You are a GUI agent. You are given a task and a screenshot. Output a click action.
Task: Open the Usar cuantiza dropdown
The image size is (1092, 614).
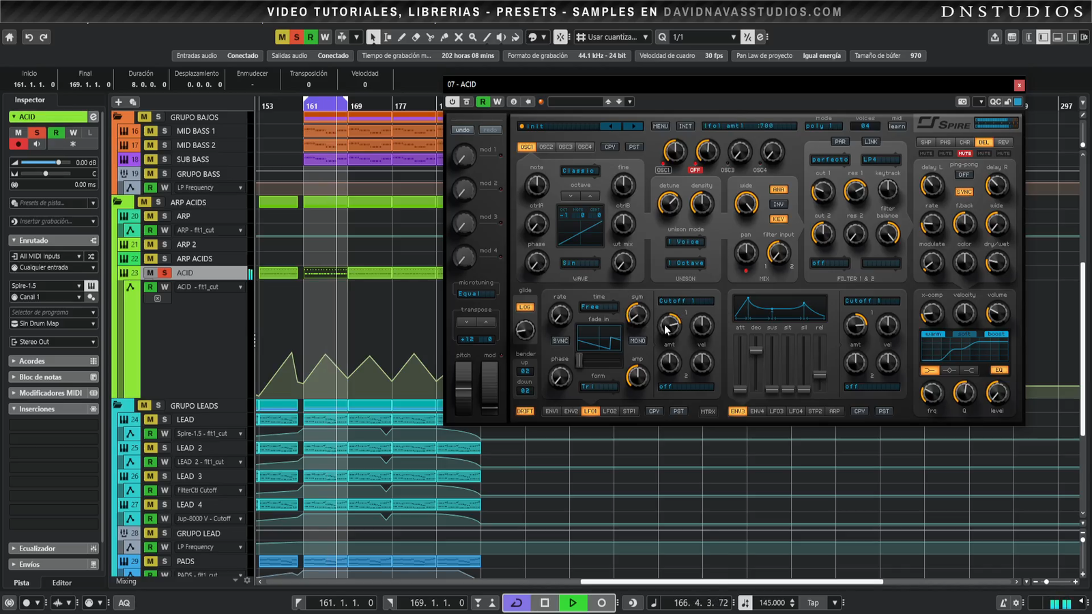(x=612, y=38)
